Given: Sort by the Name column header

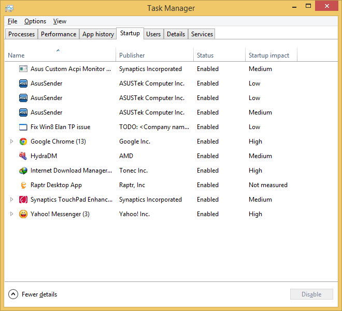Looking at the screenshot, I should coord(60,55).
